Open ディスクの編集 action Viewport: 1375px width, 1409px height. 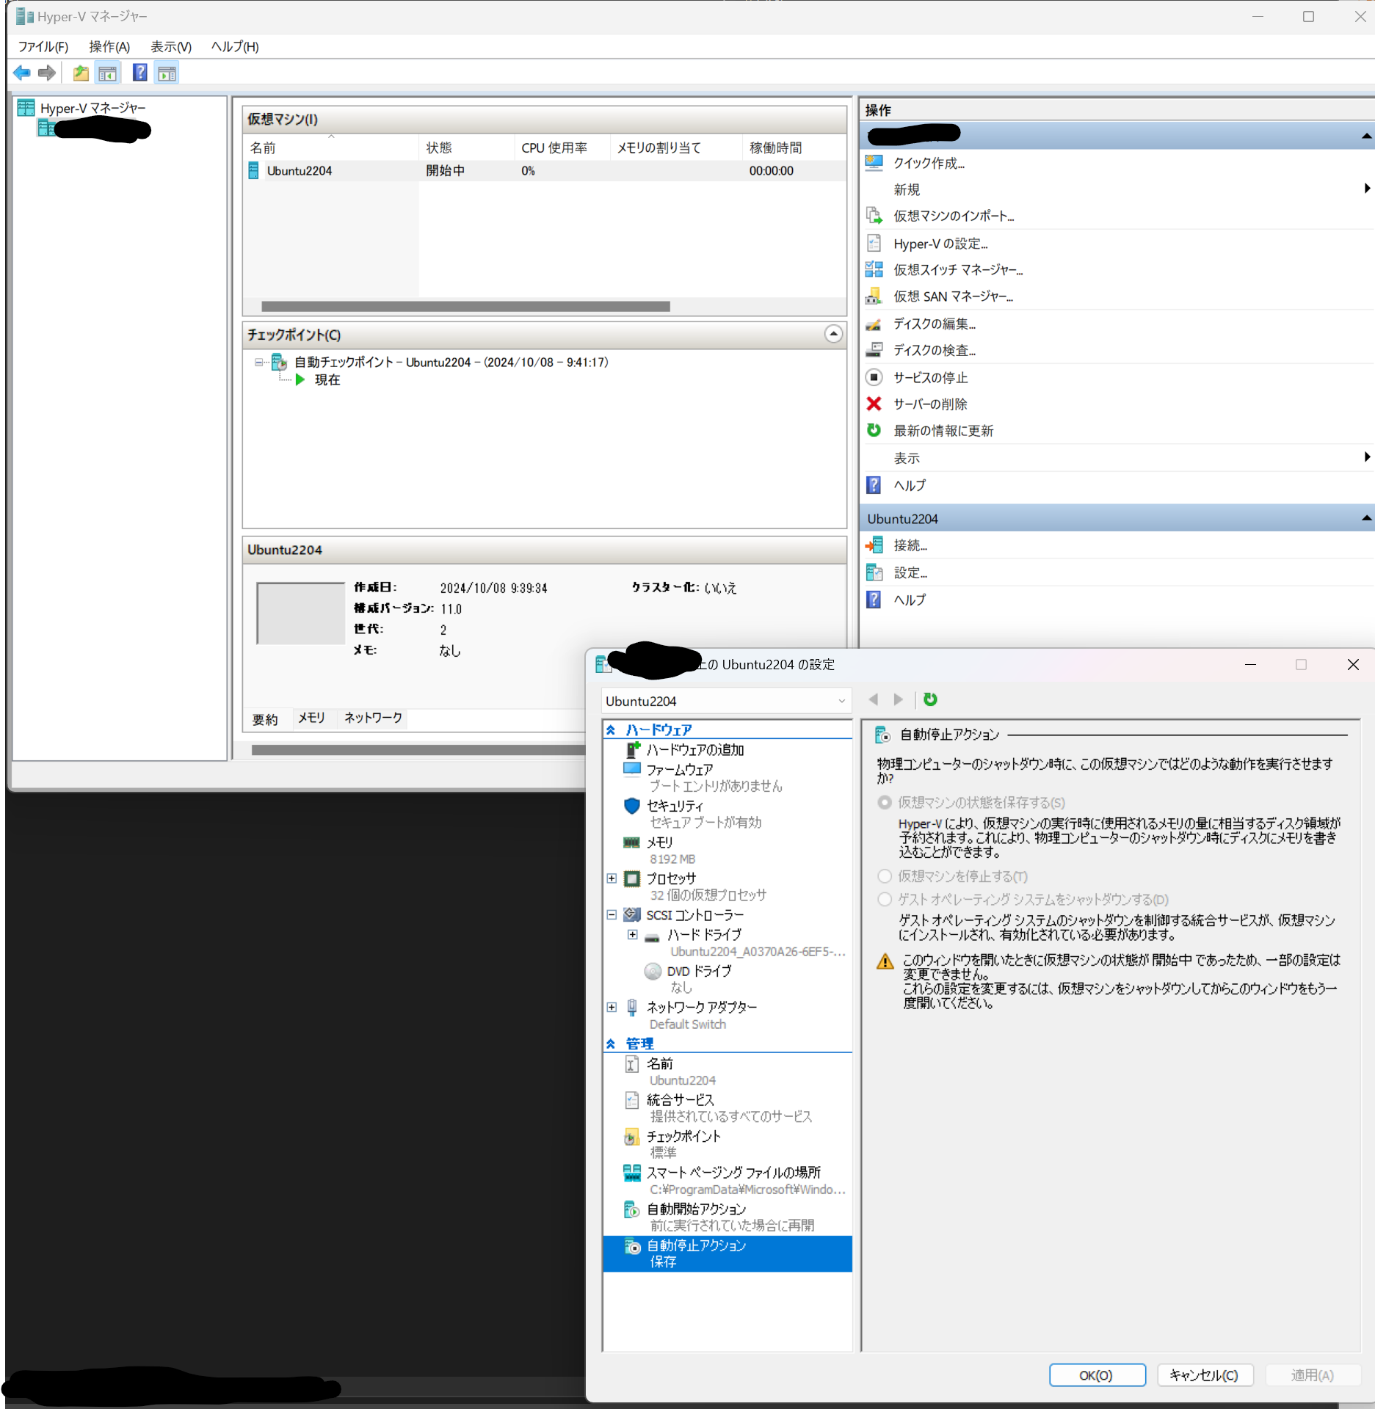934,324
